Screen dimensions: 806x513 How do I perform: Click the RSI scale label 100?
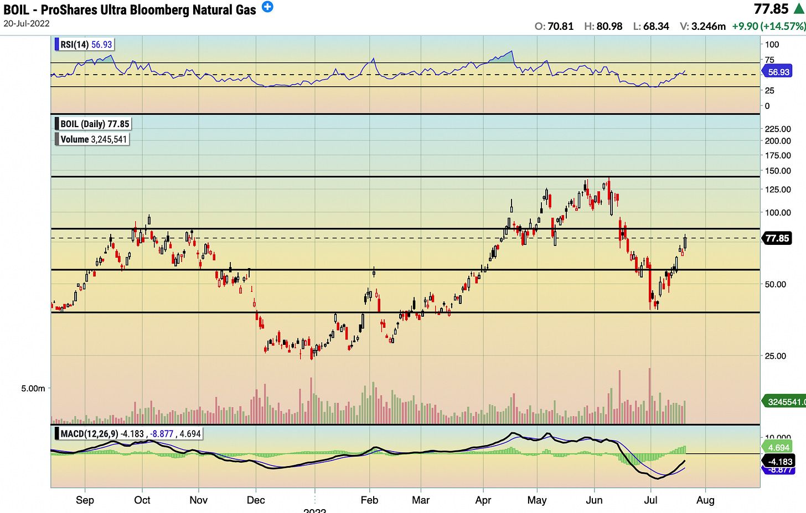pos(772,45)
